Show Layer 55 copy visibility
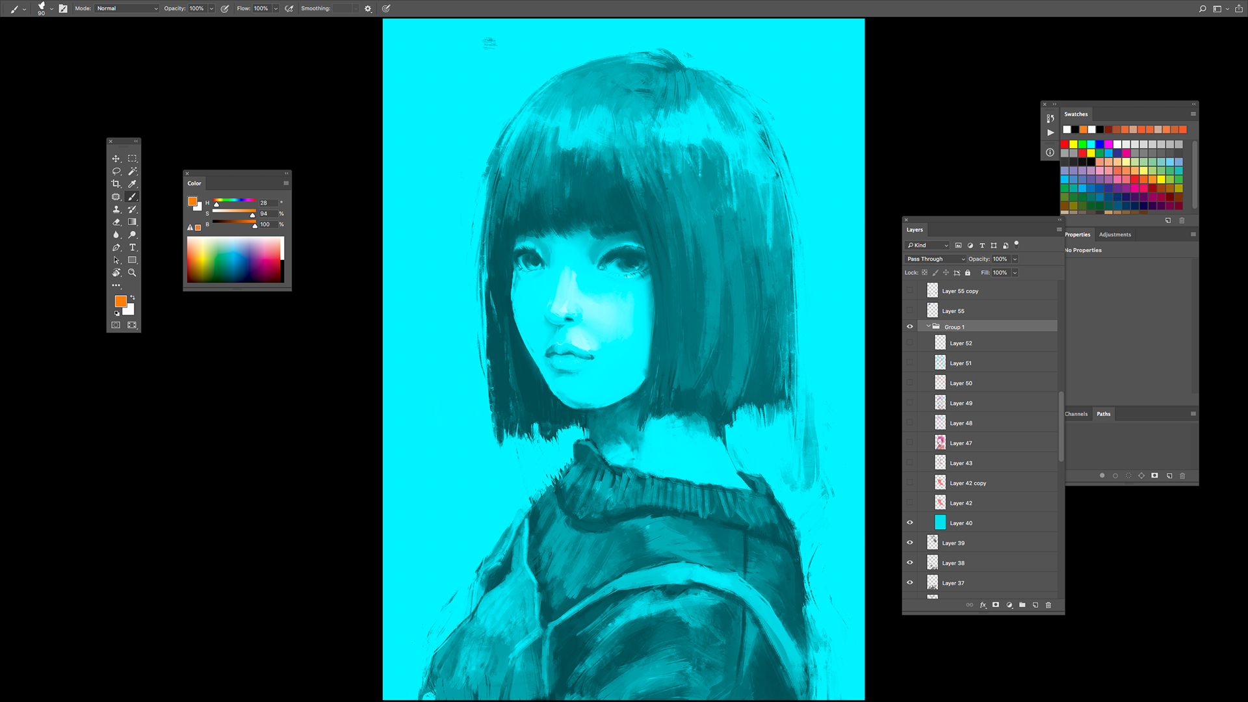Screen dimensions: 1248x702 click(910, 291)
